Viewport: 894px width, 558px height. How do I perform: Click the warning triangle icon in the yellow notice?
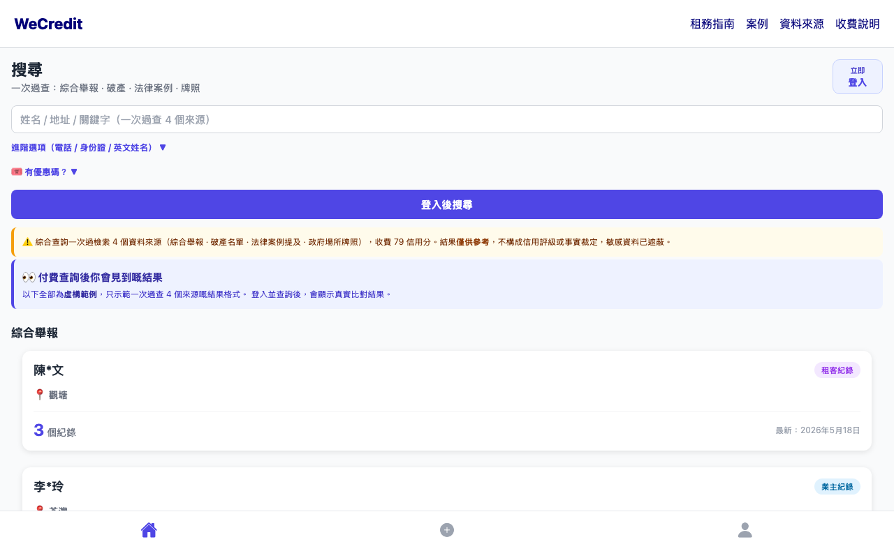(x=27, y=242)
